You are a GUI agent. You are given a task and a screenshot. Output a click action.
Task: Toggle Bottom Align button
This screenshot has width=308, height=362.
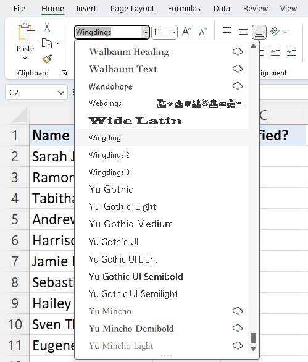259,32
